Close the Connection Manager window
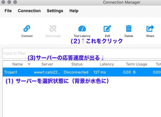161x117 pixels. pyautogui.click(x=3, y=2)
